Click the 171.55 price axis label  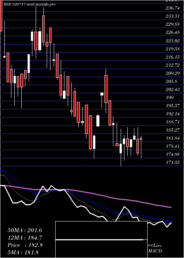pos(173,163)
